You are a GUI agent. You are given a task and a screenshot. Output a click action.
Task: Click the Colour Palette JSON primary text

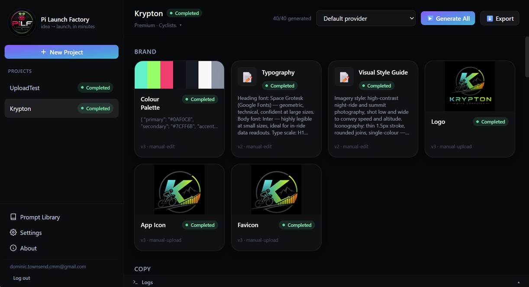tap(179, 123)
